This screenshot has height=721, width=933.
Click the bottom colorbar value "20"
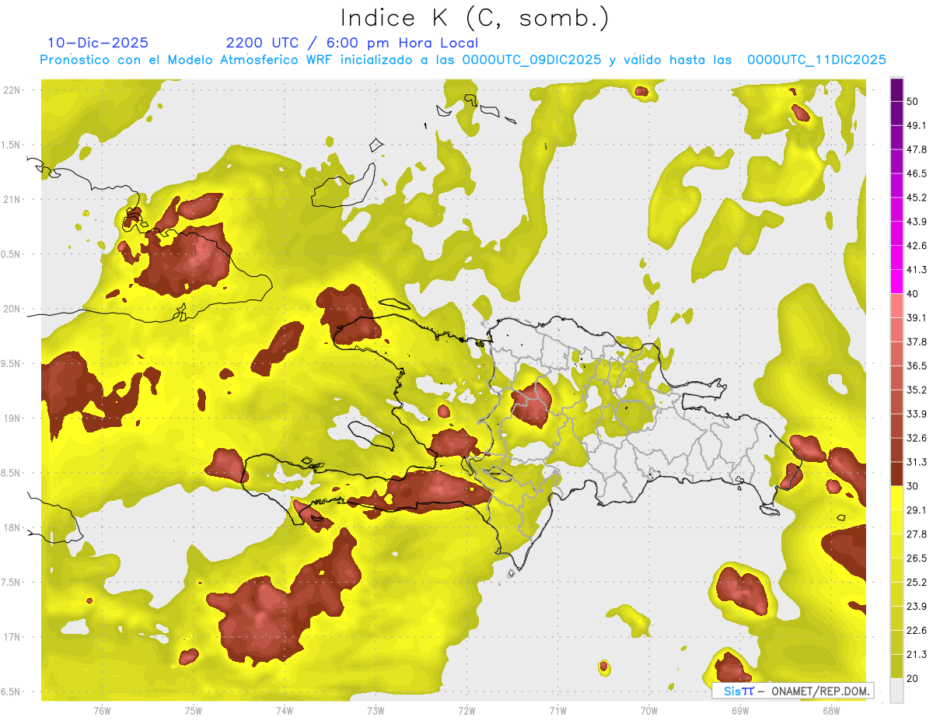[913, 678]
